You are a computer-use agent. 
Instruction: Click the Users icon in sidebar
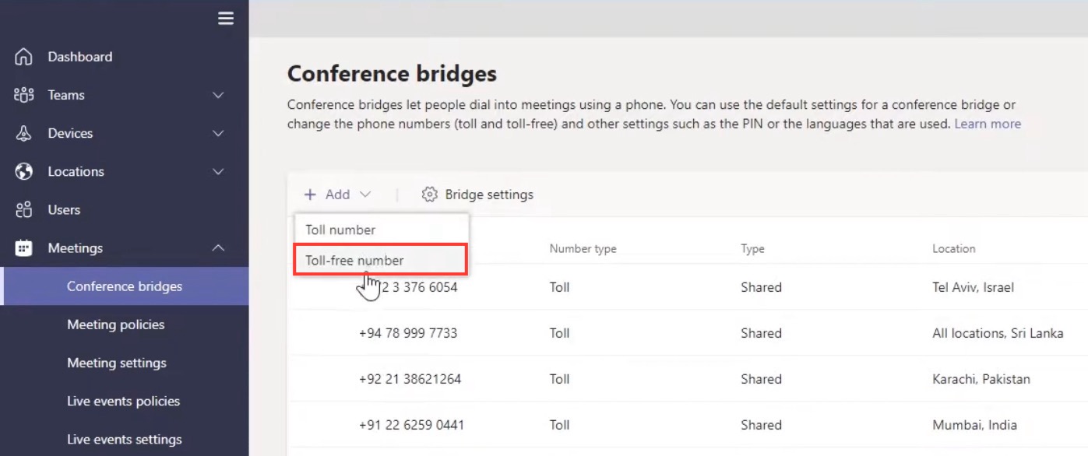(x=24, y=209)
